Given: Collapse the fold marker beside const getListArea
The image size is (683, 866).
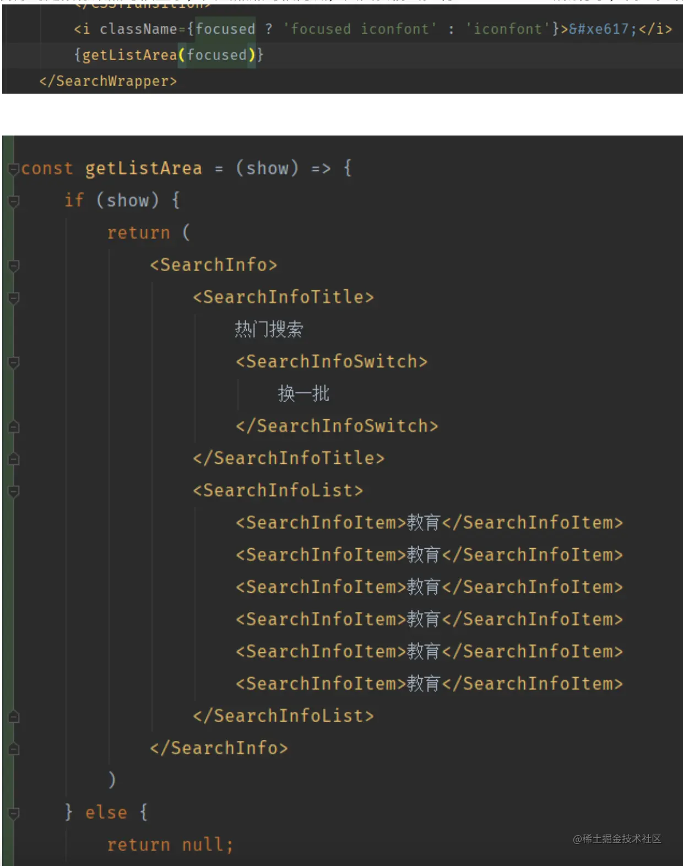Looking at the screenshot, I should point(14,169).
